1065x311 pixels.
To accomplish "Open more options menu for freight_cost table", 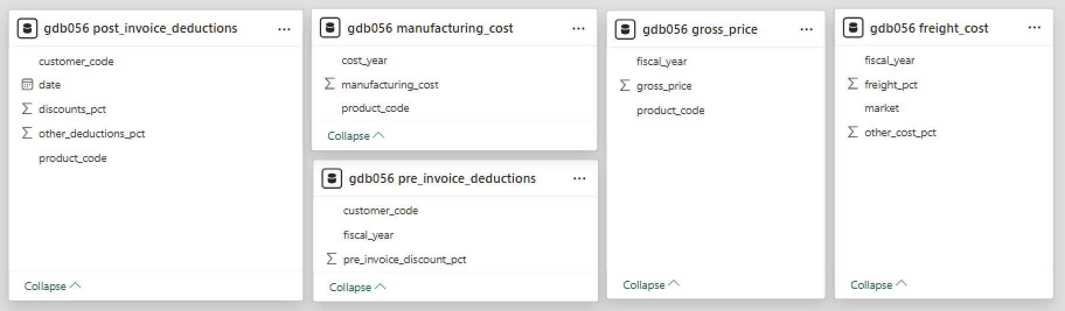I will (x=1034, y=27).
